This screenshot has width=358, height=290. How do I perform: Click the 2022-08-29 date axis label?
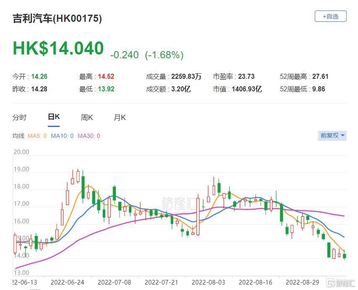[x=303, y=282]
